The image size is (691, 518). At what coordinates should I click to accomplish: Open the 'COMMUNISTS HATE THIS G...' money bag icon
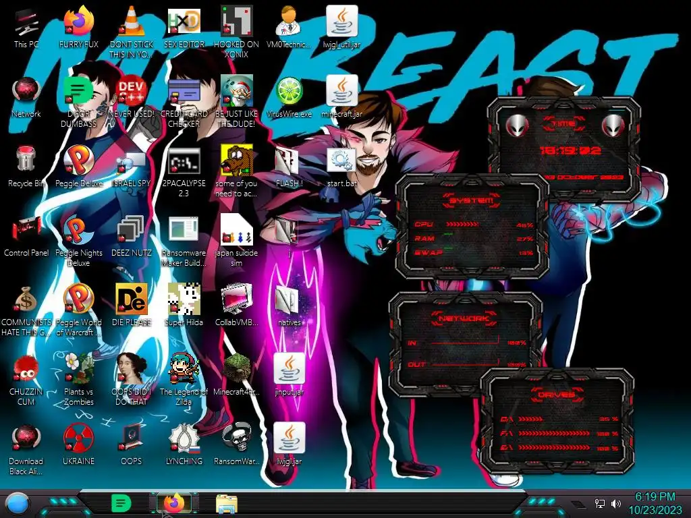pos(26,299)
